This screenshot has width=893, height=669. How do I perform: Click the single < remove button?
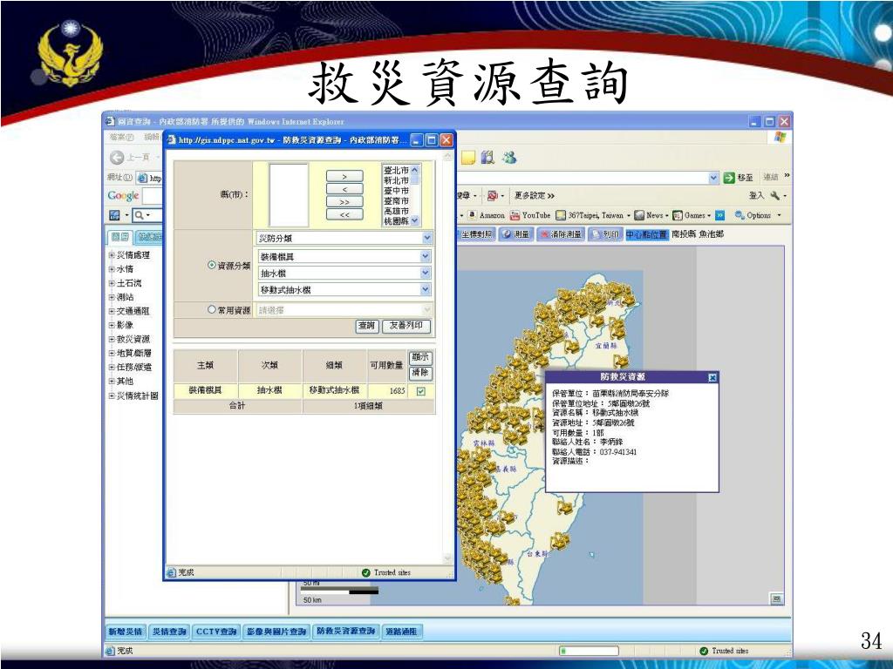point(344,189)
